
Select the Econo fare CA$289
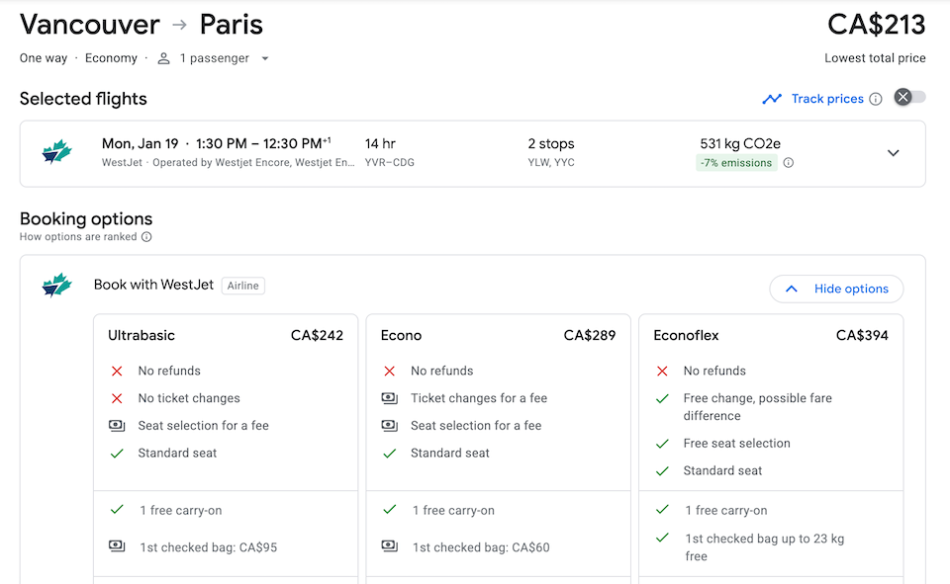pyautogui.click(x=498, y=336)
